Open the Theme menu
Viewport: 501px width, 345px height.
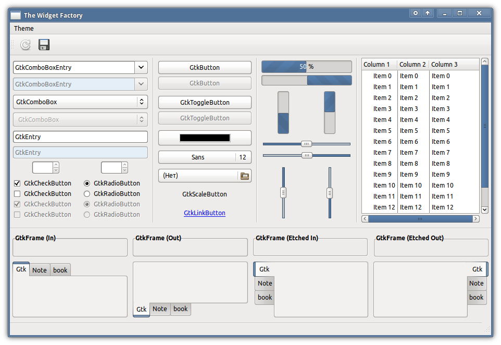(23, 29)
